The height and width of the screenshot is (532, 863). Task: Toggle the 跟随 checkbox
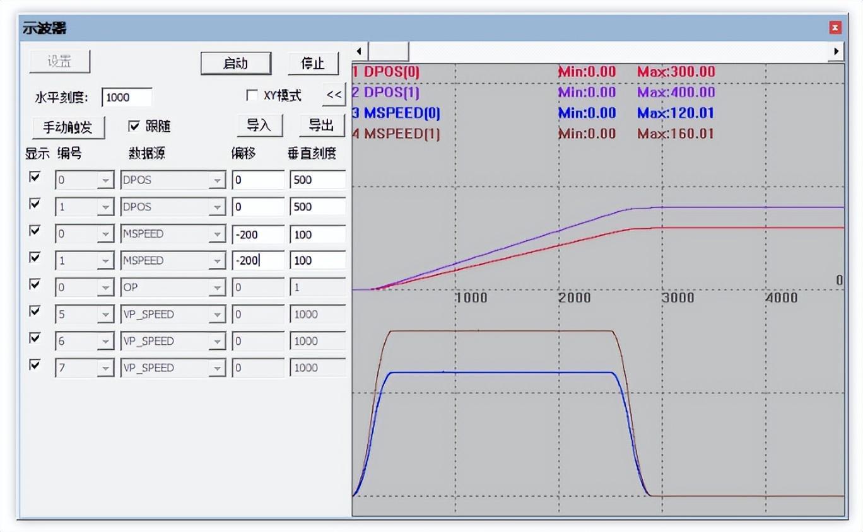(134, 126)
